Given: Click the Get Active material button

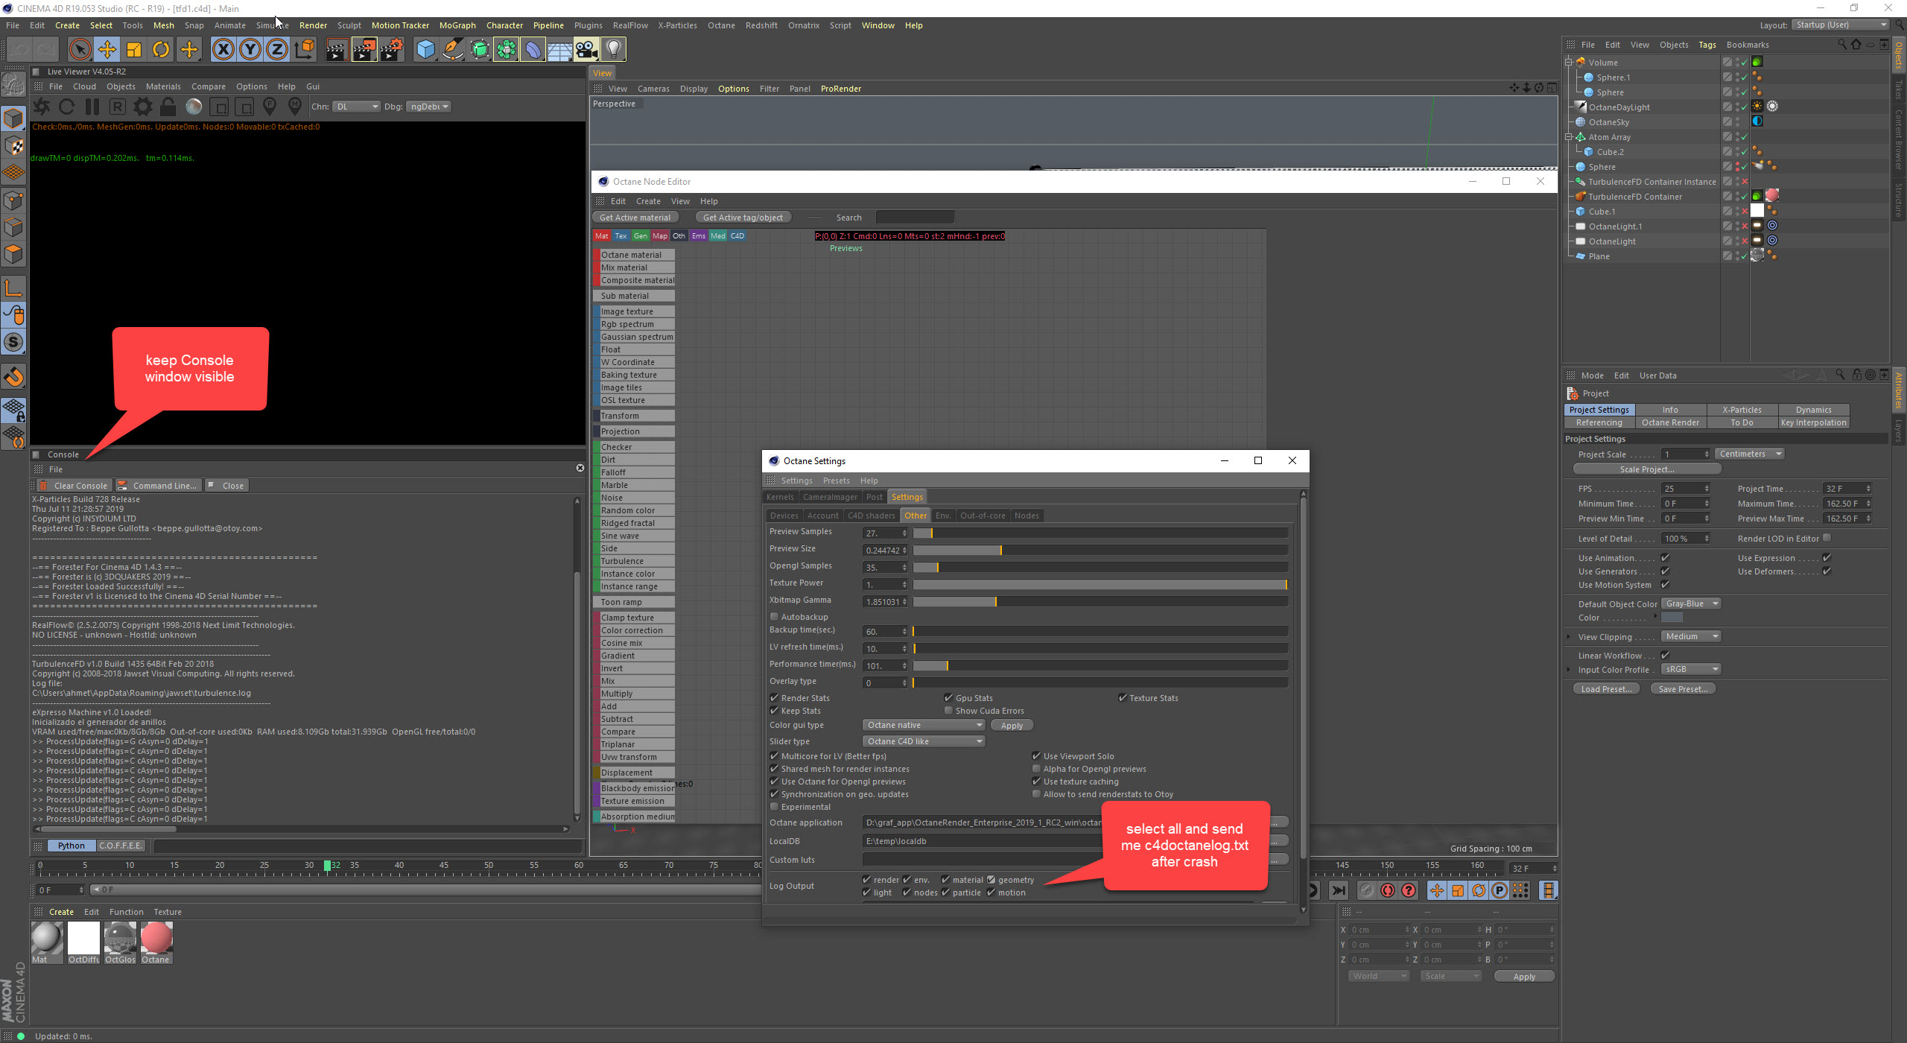Looking at the screenshot, I should (635, 218).
